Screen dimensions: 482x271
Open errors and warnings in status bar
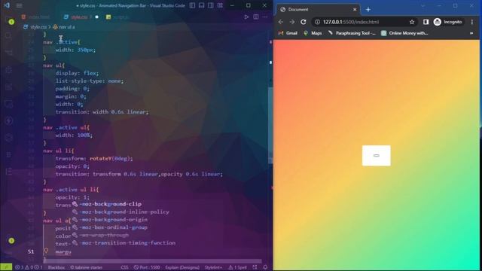pyautogui.click(x=29, y=267)
